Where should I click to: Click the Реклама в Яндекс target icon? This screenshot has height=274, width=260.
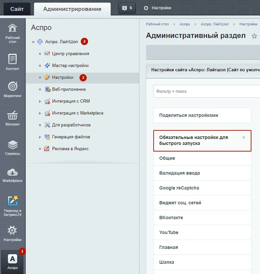pos(47,149)
